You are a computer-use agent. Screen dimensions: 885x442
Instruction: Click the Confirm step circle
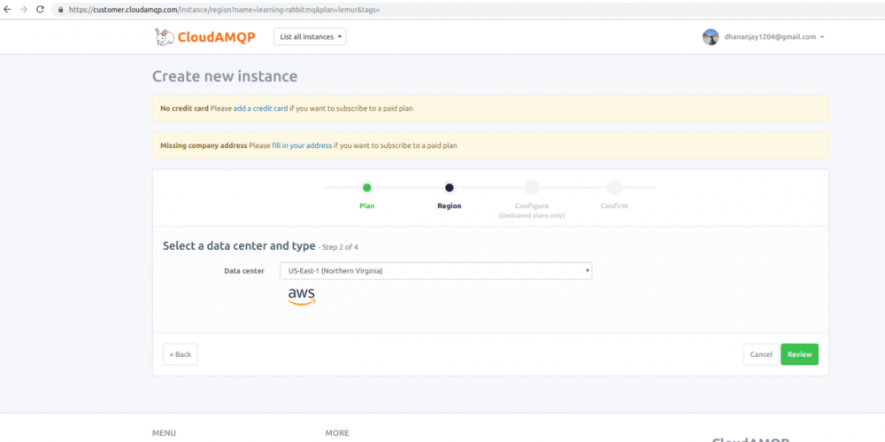click(x=614, y=188)
